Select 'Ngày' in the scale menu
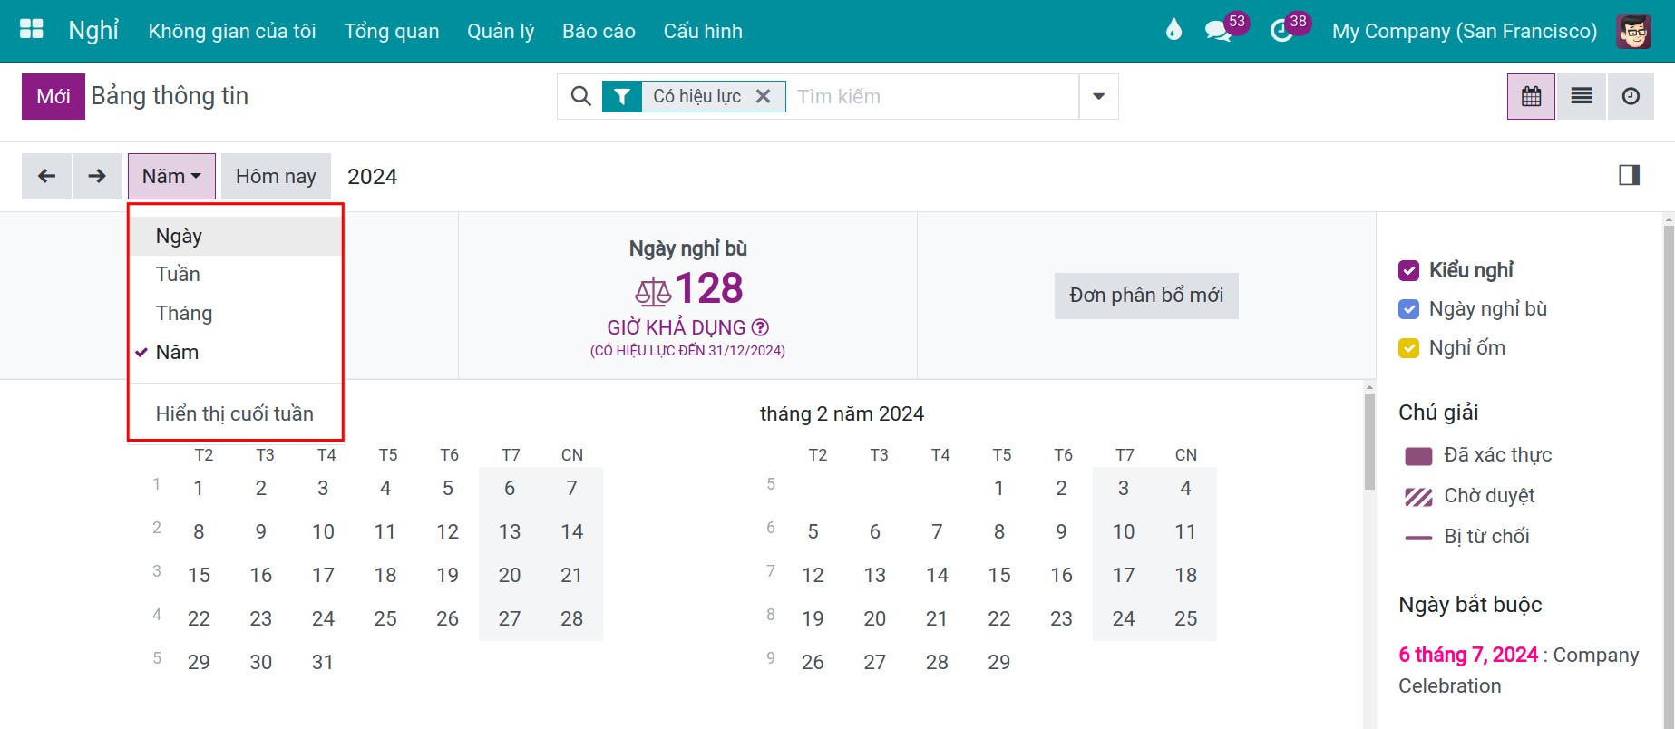The width and height of the screenshot is (1675, 729). pos(235,236)
